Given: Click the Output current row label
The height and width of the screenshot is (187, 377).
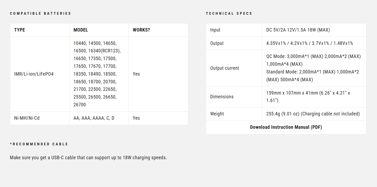Looking at the screenshot, I should click(x=225, y=68).
